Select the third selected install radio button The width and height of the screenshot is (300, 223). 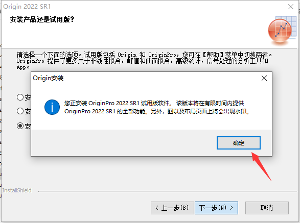click(20, 126)
